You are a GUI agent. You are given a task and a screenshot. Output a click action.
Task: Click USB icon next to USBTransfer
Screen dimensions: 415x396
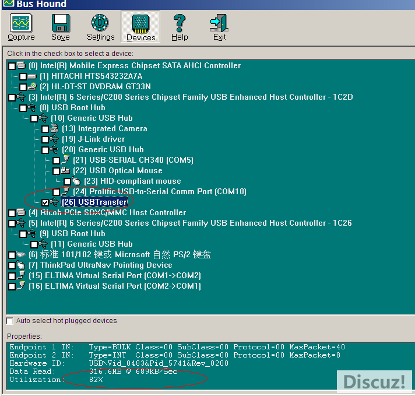[x=54, y=202]
